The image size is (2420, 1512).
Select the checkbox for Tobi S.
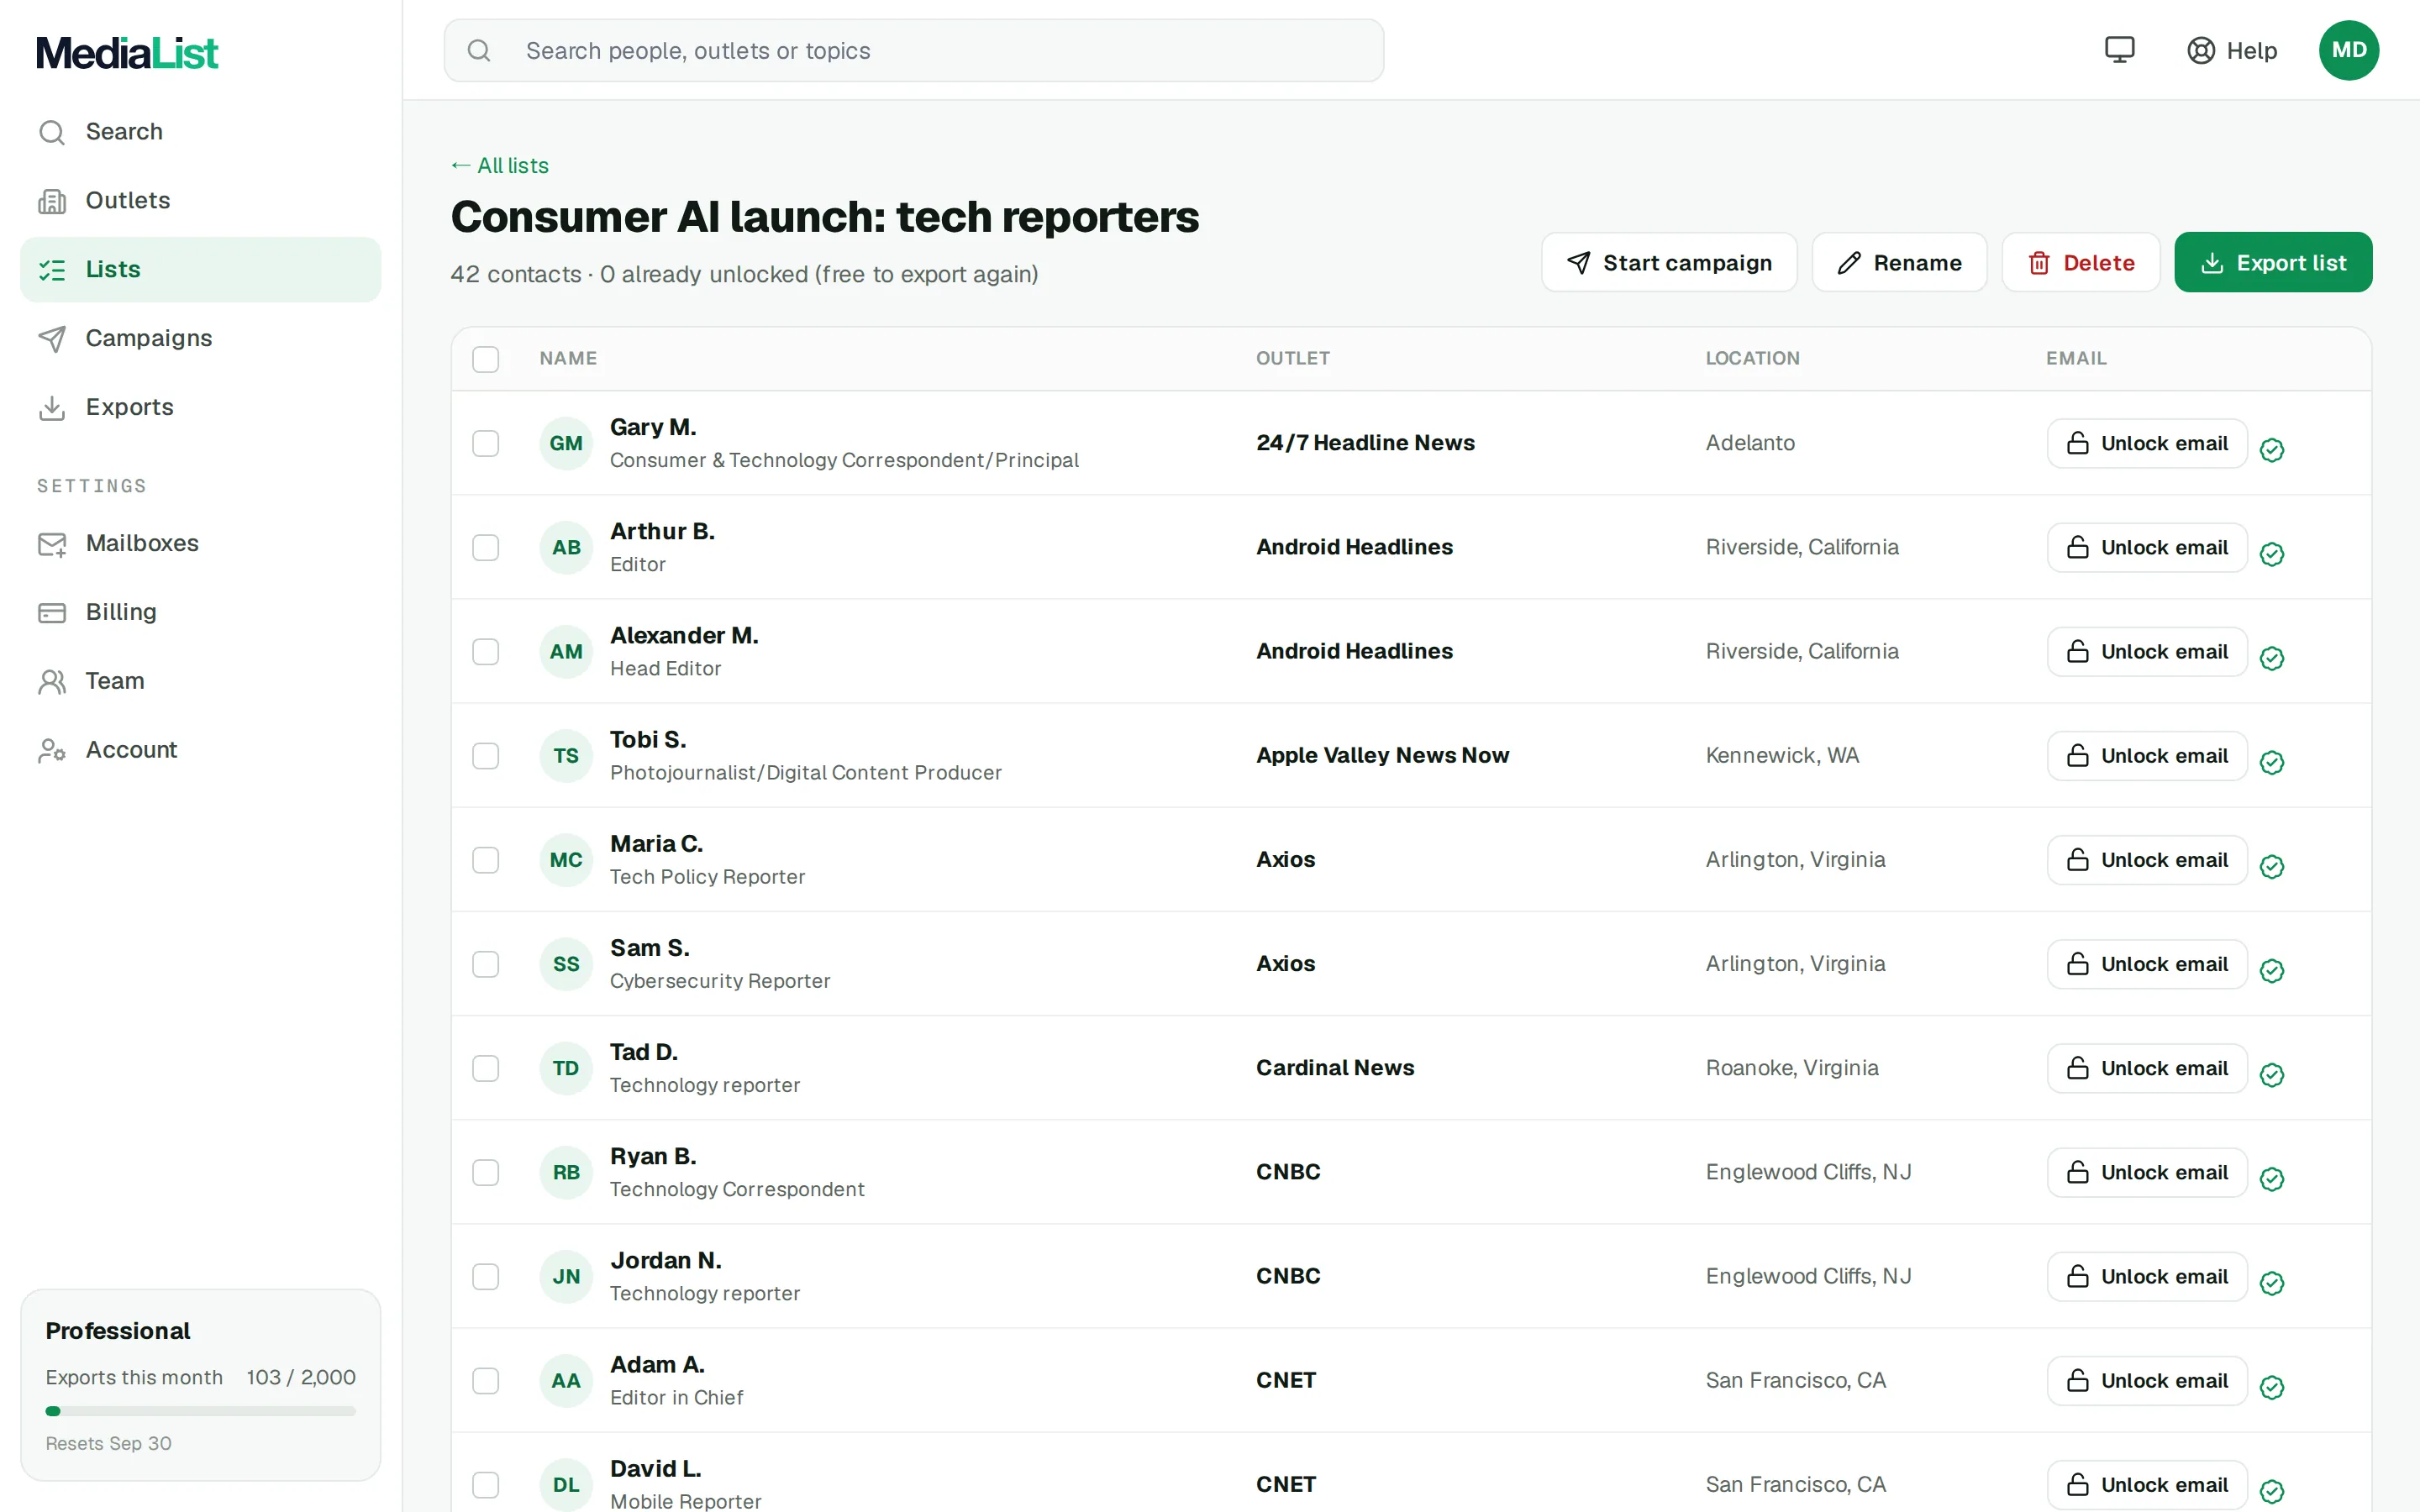tap(485, 756)
